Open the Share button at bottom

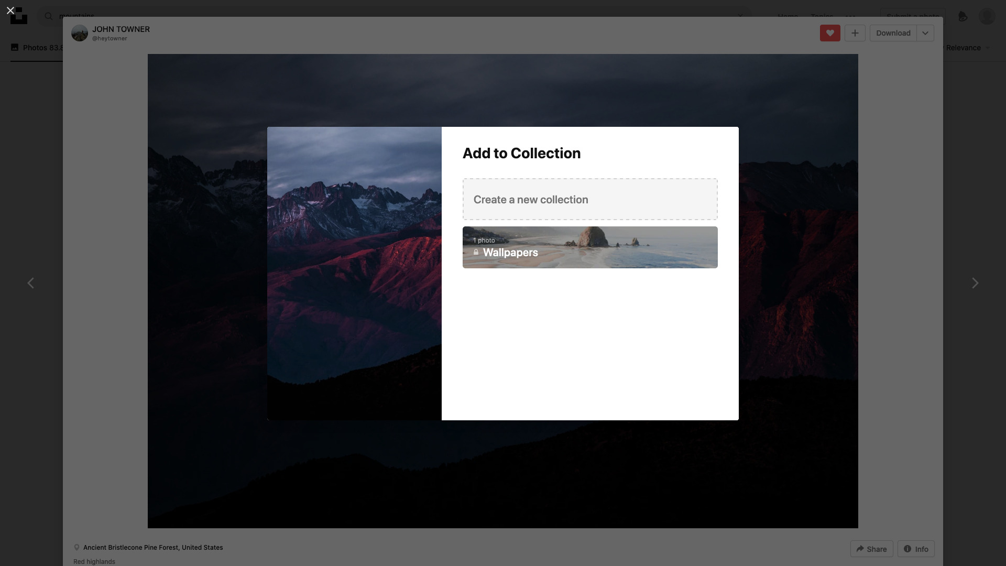click(871, 549)
